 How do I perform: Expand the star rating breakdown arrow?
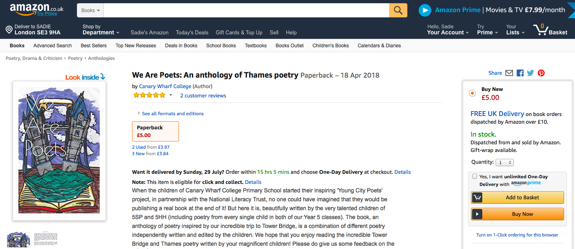pyautogui.click(x=170, y=95)
